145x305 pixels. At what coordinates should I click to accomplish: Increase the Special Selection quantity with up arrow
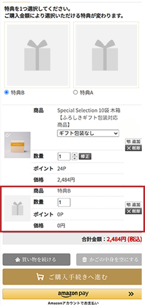pyautogui.click(x=74, y=155)
